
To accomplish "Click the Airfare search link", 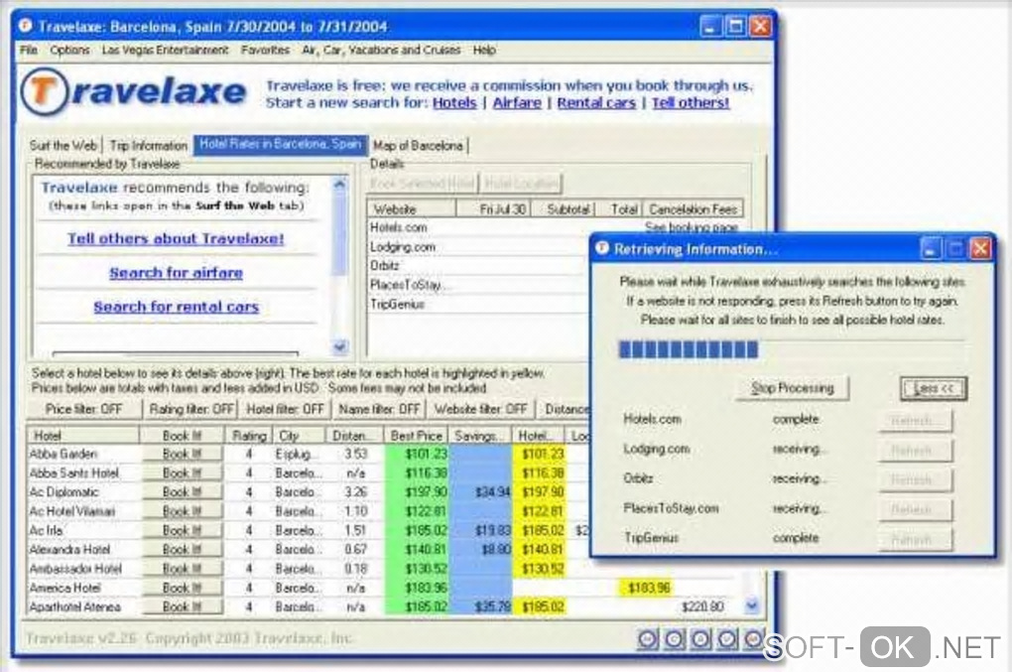I will coord(517,102).
